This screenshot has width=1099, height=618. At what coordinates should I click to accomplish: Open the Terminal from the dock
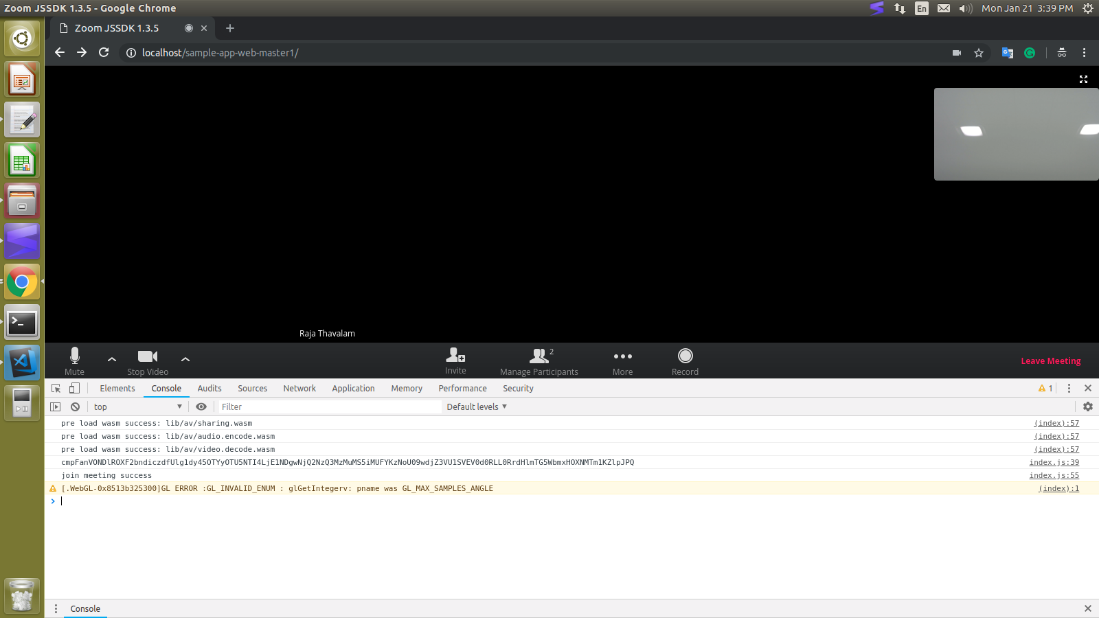22,322
